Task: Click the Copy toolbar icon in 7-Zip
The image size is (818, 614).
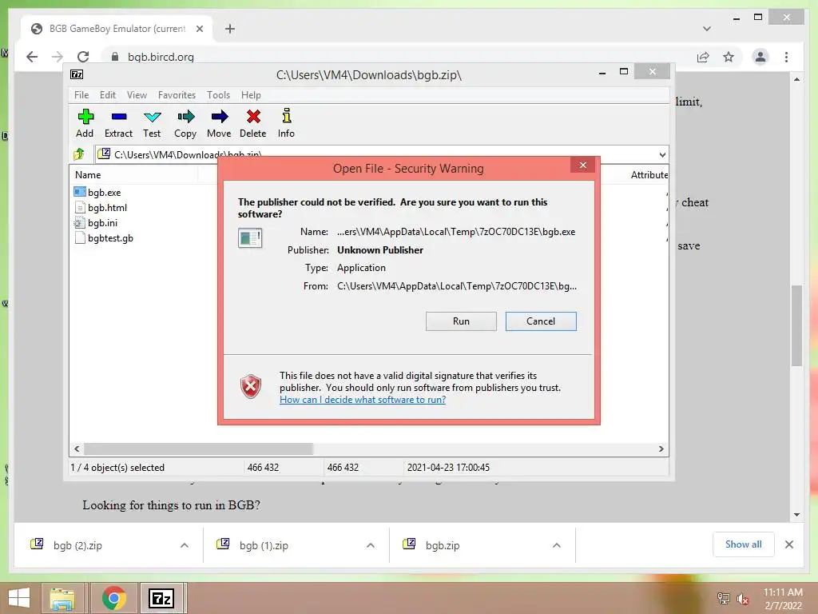Action: (185, 117)
